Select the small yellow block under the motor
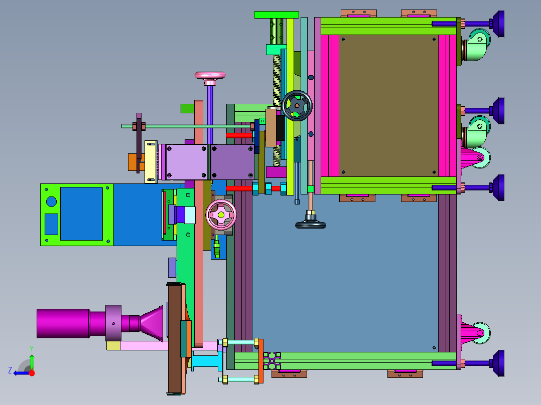541x405 pixels. click(113, 345)
